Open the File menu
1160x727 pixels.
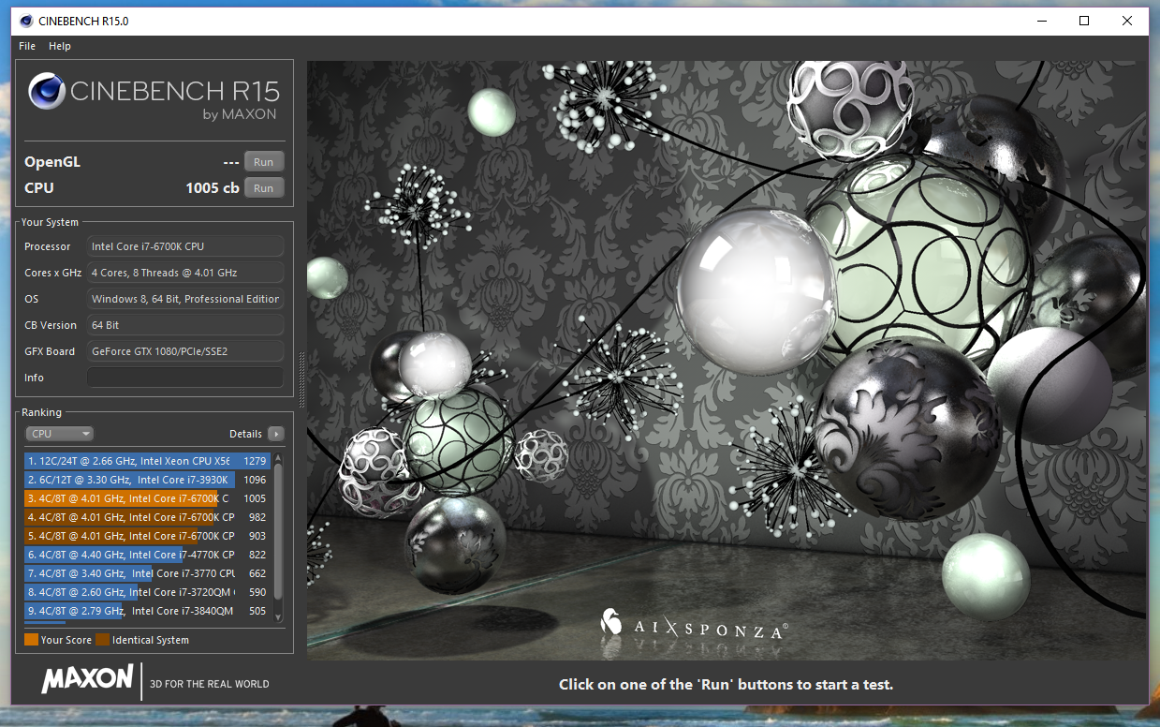[27, 46]
